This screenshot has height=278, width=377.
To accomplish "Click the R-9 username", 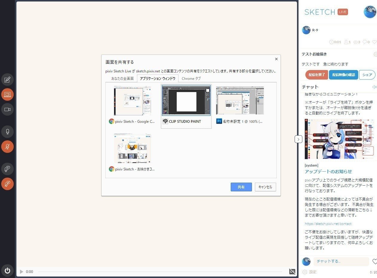I will [x=315, y=30].
